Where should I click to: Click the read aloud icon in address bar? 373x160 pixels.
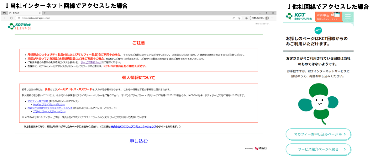234,18
